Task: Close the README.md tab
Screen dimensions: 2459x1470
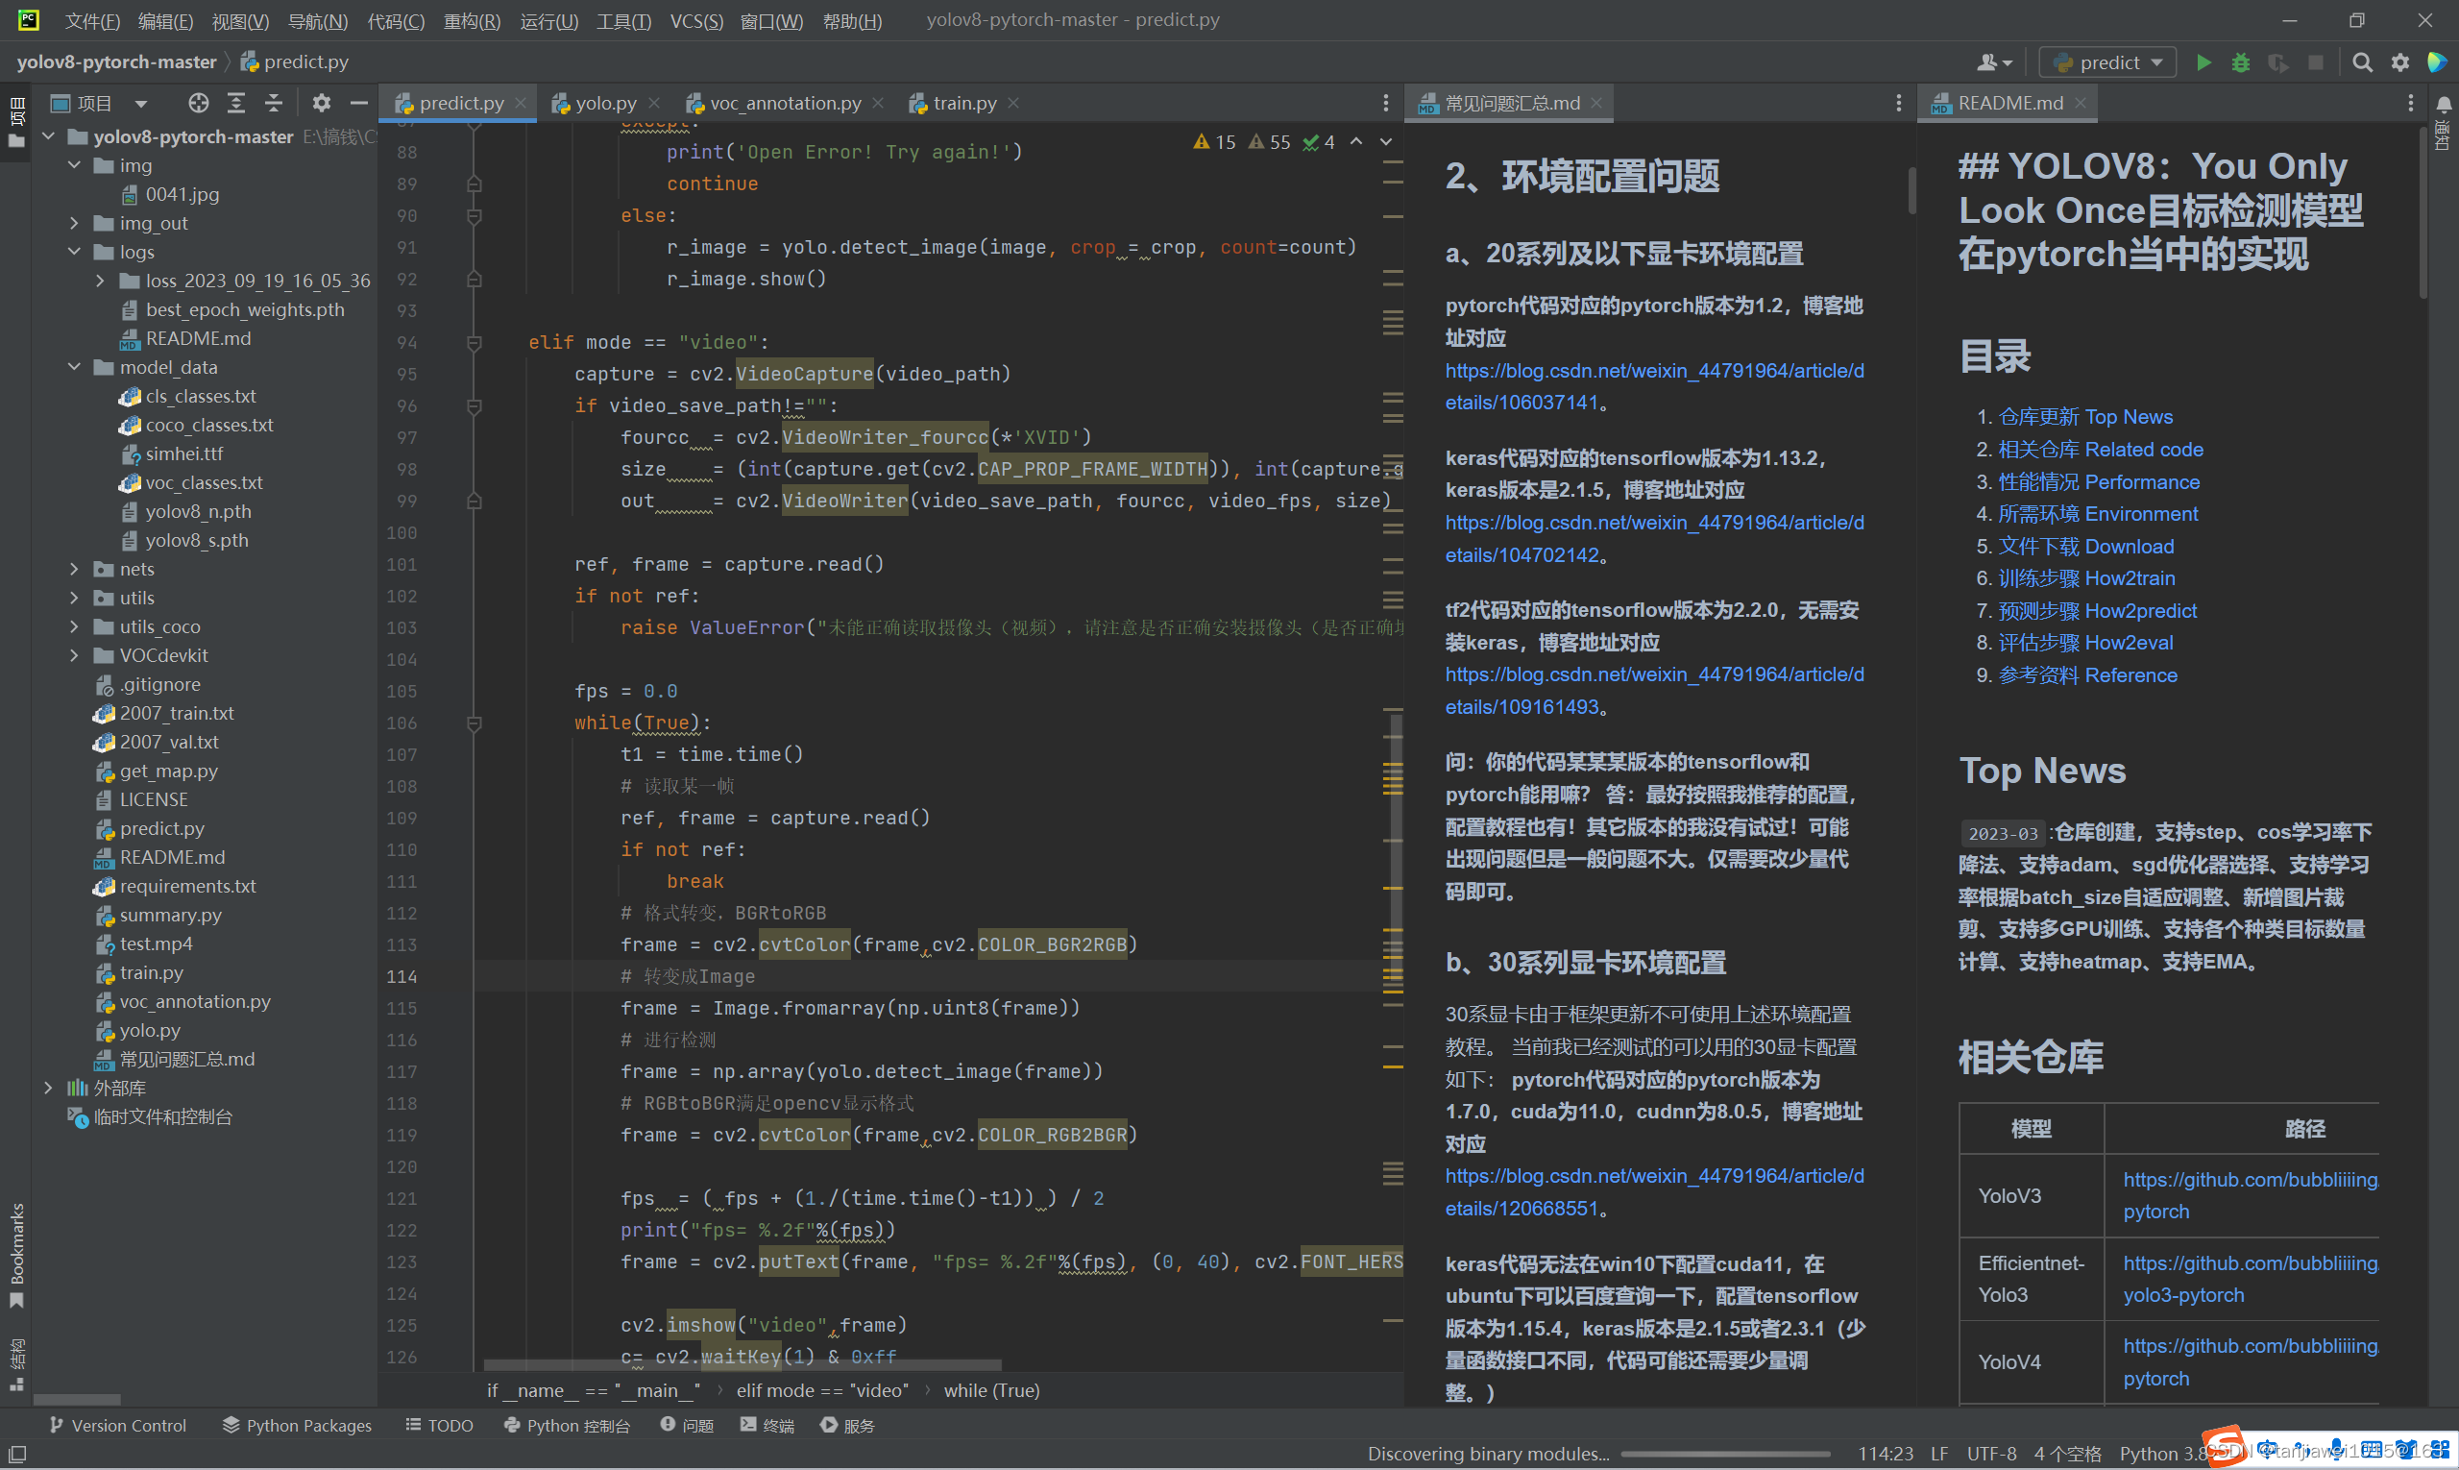Action: (2081, 103)
